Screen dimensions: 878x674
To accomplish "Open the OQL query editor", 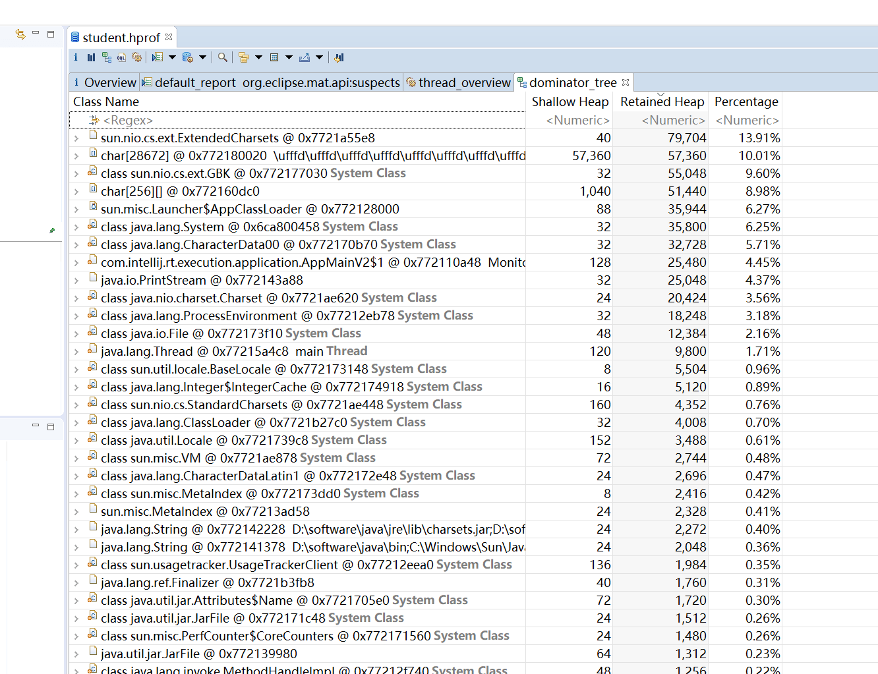I will coord(121,57).
